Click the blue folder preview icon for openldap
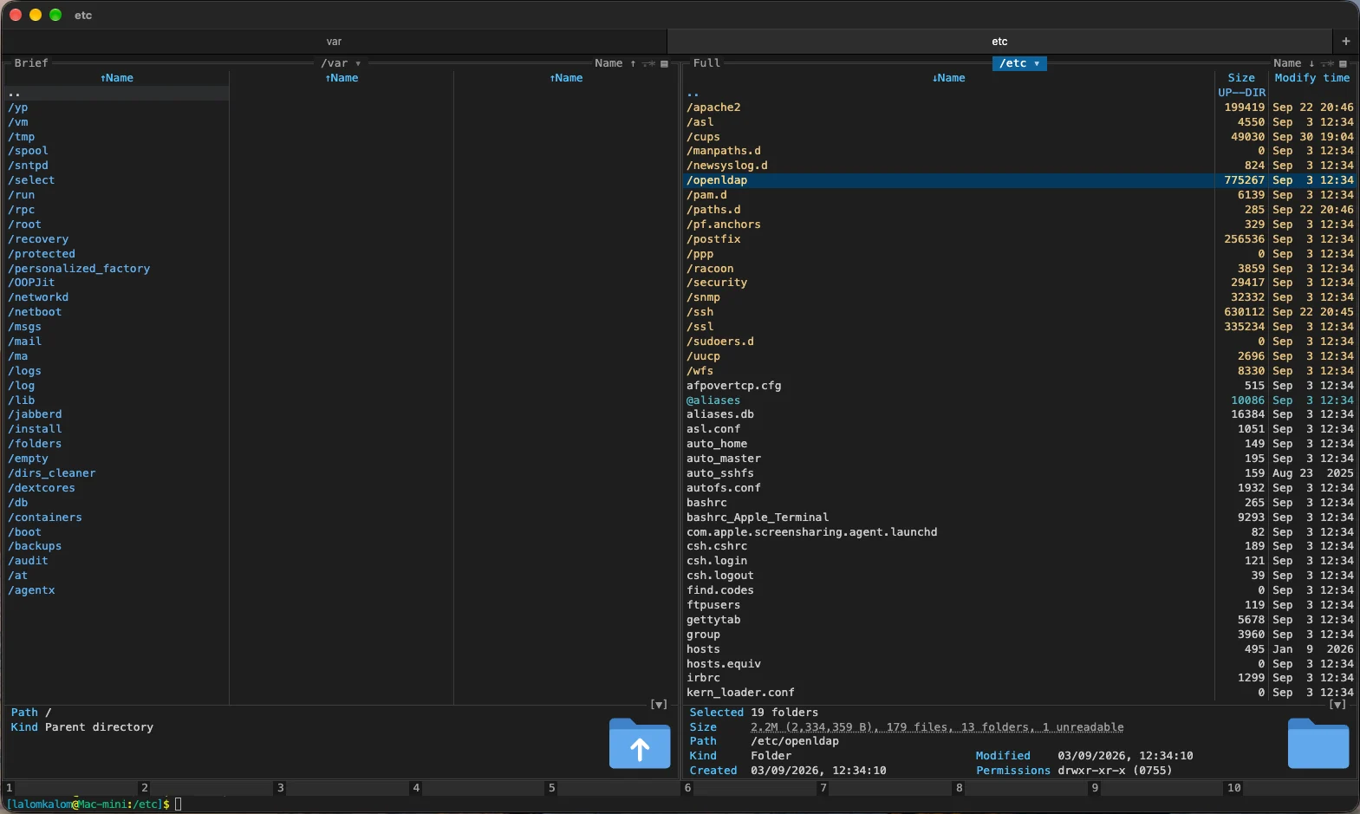The height and width of the screenshot is (814, 1360). point(1318,744)
